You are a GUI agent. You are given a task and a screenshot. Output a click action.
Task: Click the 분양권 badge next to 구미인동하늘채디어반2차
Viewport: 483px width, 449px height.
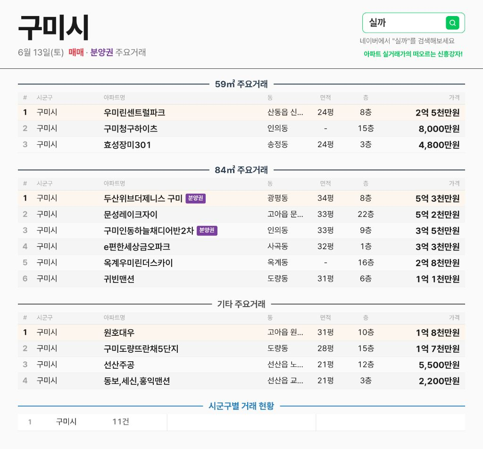pos(207,230)
